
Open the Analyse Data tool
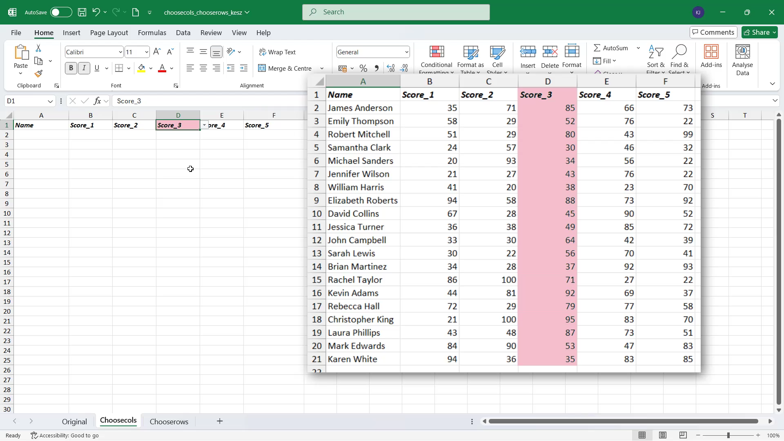pos(742,60)
